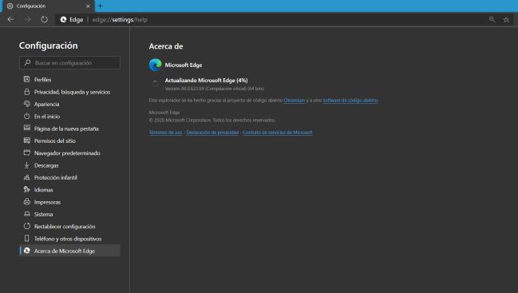Open Idiomas settings section
This screenshot has height=293, width=518.
(69, 189)
